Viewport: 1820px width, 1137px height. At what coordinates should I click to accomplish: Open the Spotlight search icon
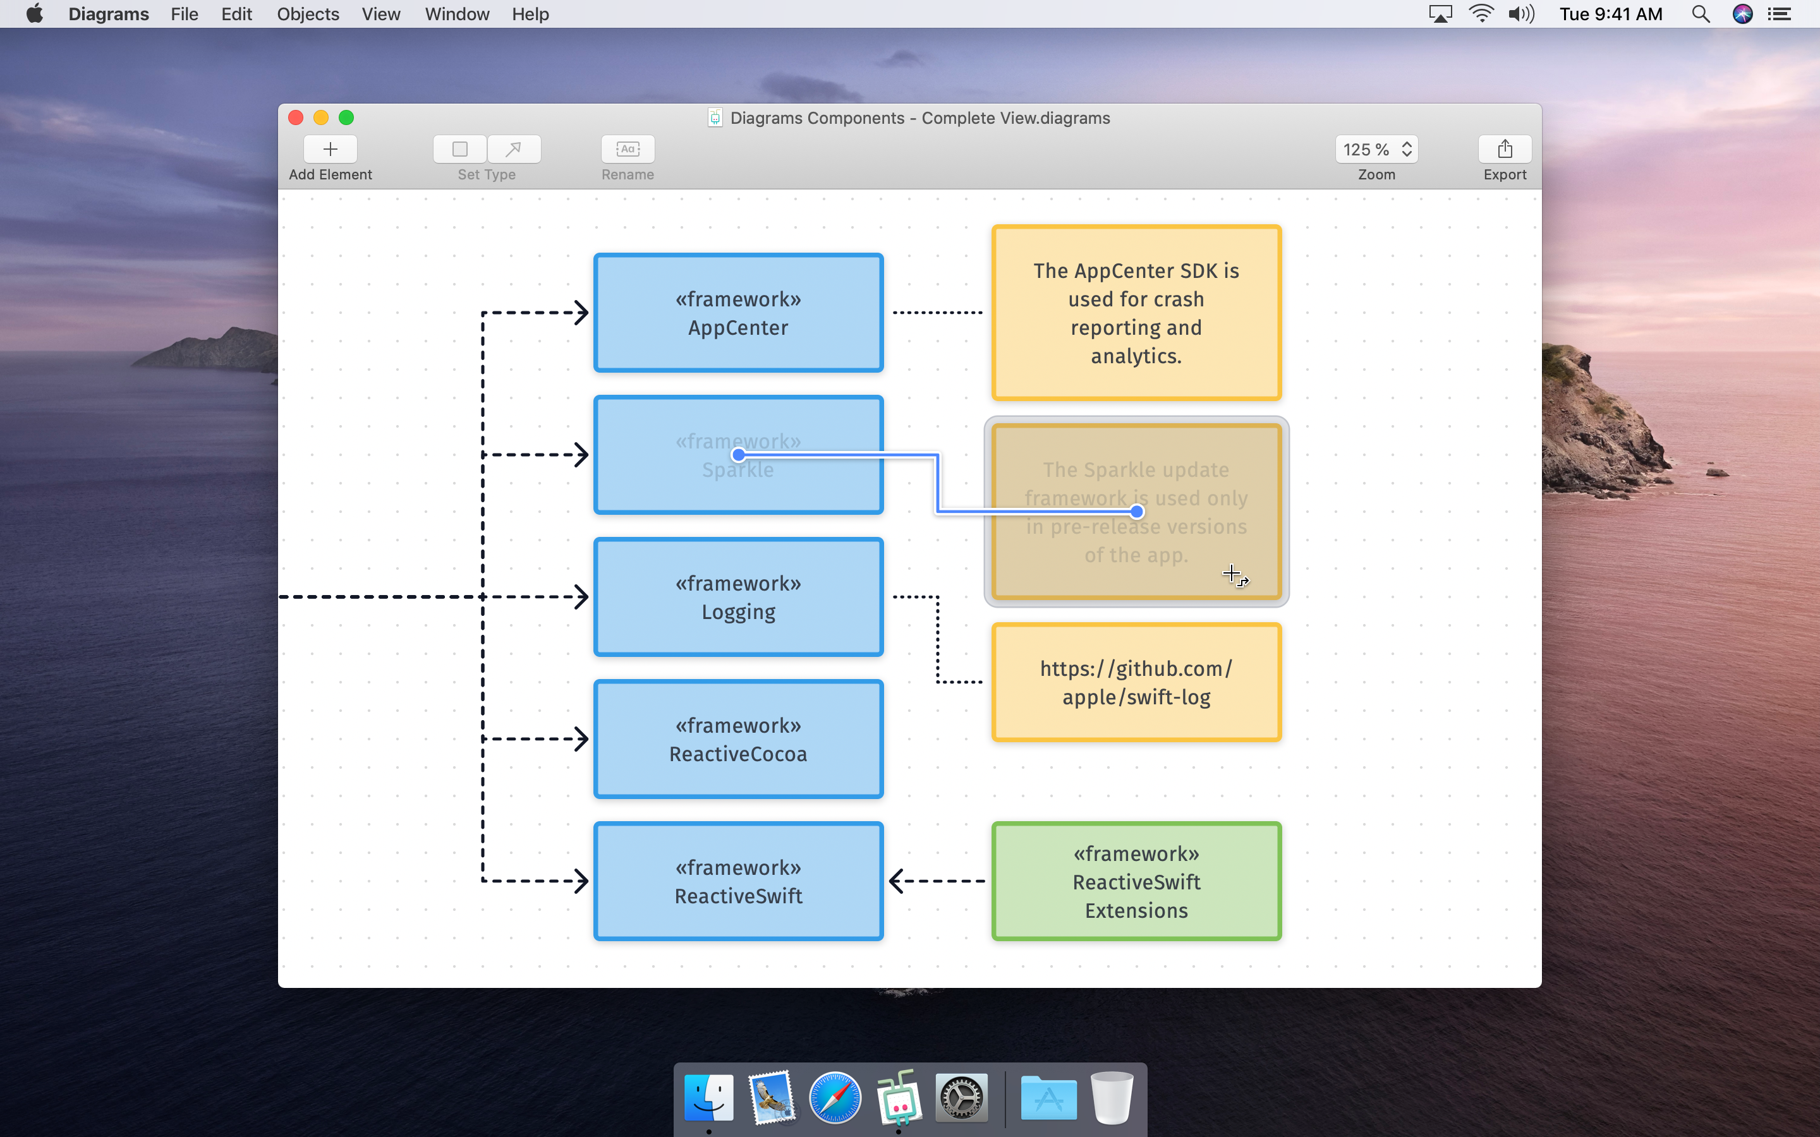(1701, 15)
